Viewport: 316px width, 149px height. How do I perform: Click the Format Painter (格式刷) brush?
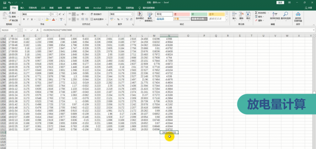(10, 20)
